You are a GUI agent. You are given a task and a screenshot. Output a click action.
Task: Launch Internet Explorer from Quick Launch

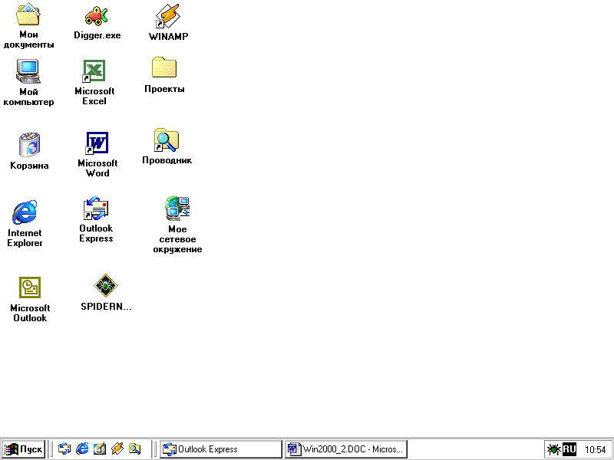point(82,449)
